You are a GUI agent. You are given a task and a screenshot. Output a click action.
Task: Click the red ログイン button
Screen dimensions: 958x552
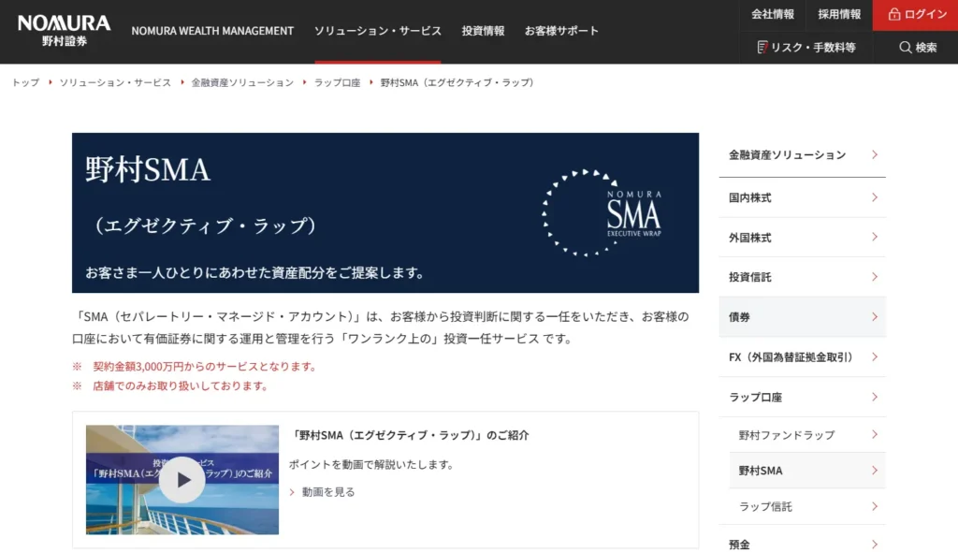point(915,15)
